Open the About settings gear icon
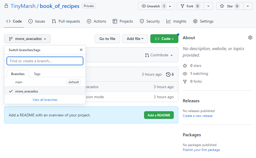This screenshot has height=158, width=256. pos(250,38)
